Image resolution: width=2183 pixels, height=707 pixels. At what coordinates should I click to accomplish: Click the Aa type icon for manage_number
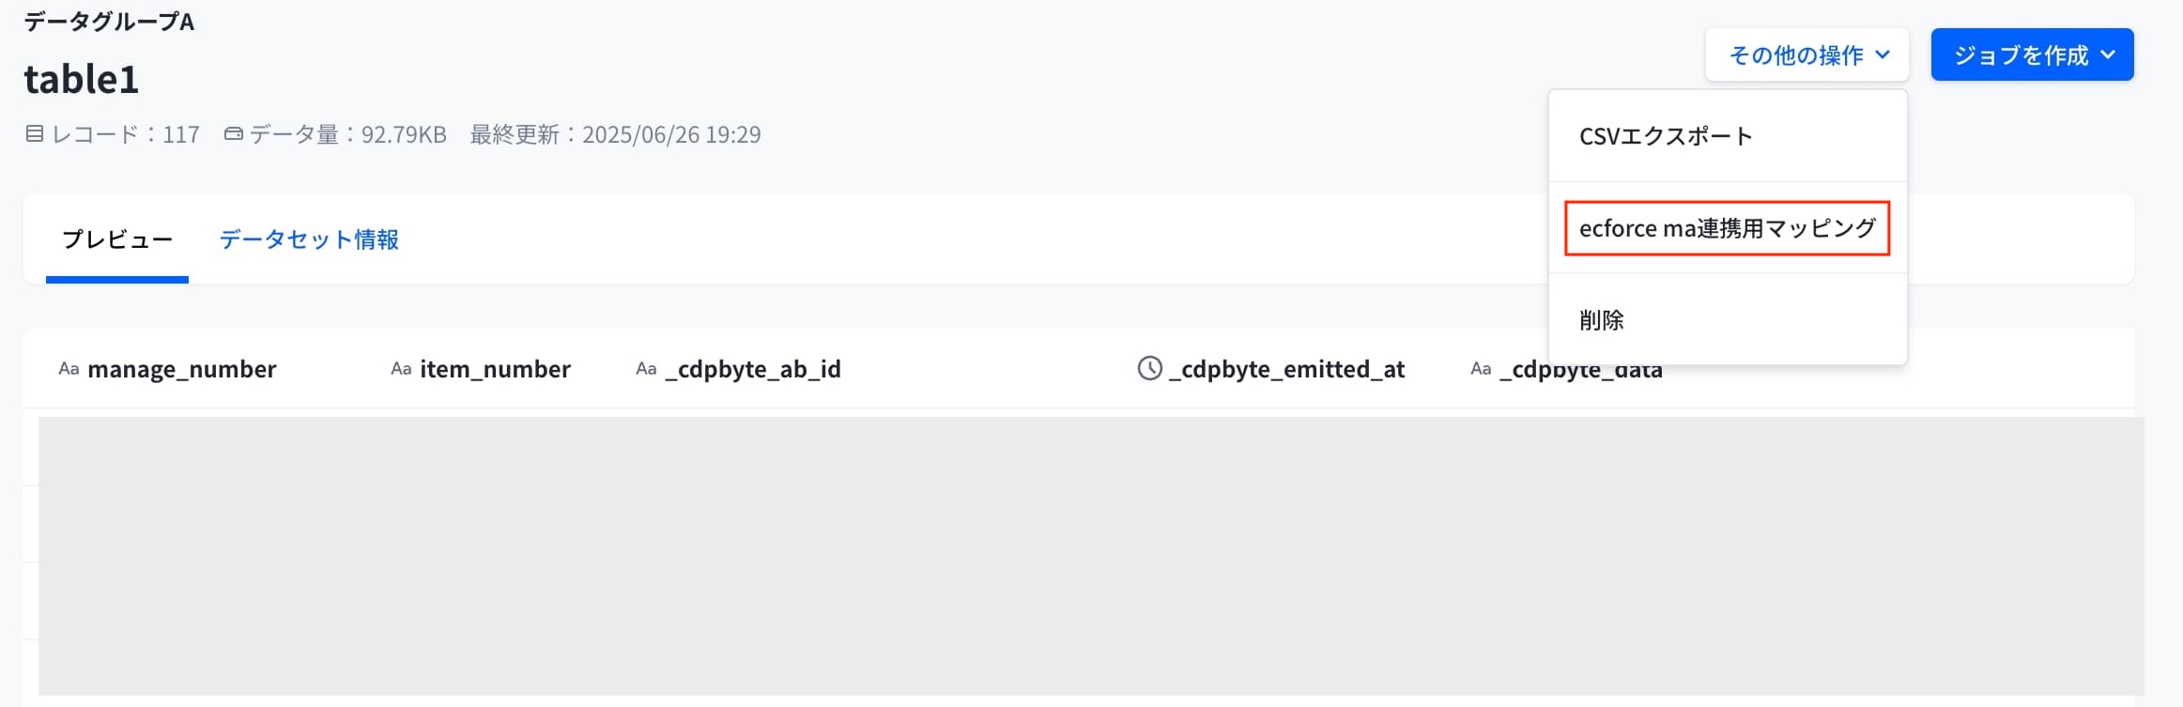69,369
